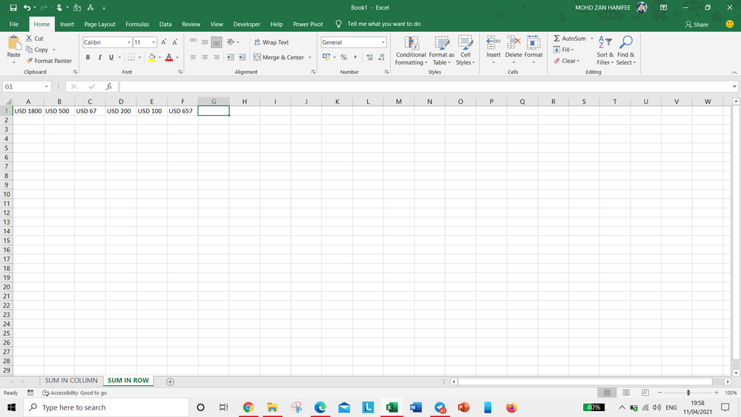Increase decimal places
The height and width of the screenshot is (417, 741).
(x=369, y=57)
